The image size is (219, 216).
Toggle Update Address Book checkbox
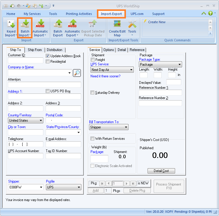[47, 56]
